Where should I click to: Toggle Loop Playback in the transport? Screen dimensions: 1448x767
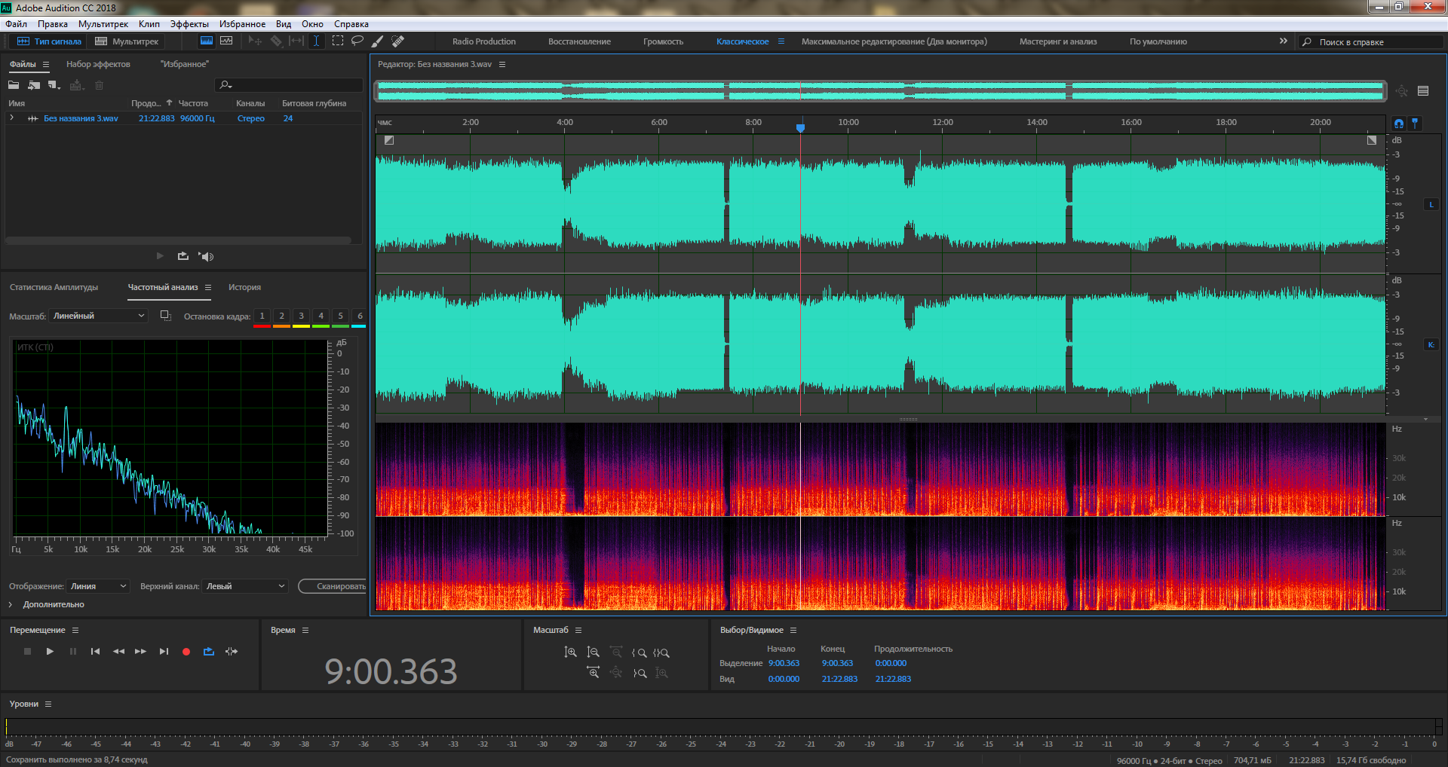[208, 652]
